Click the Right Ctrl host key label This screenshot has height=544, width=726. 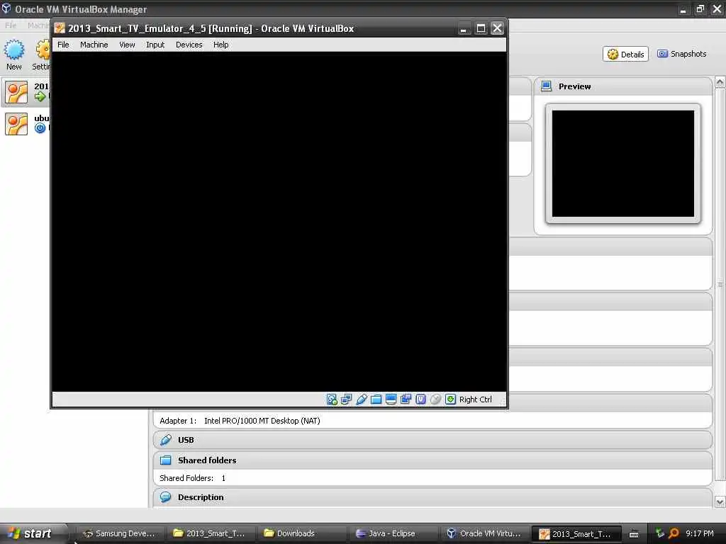click(x=476, y=399)
